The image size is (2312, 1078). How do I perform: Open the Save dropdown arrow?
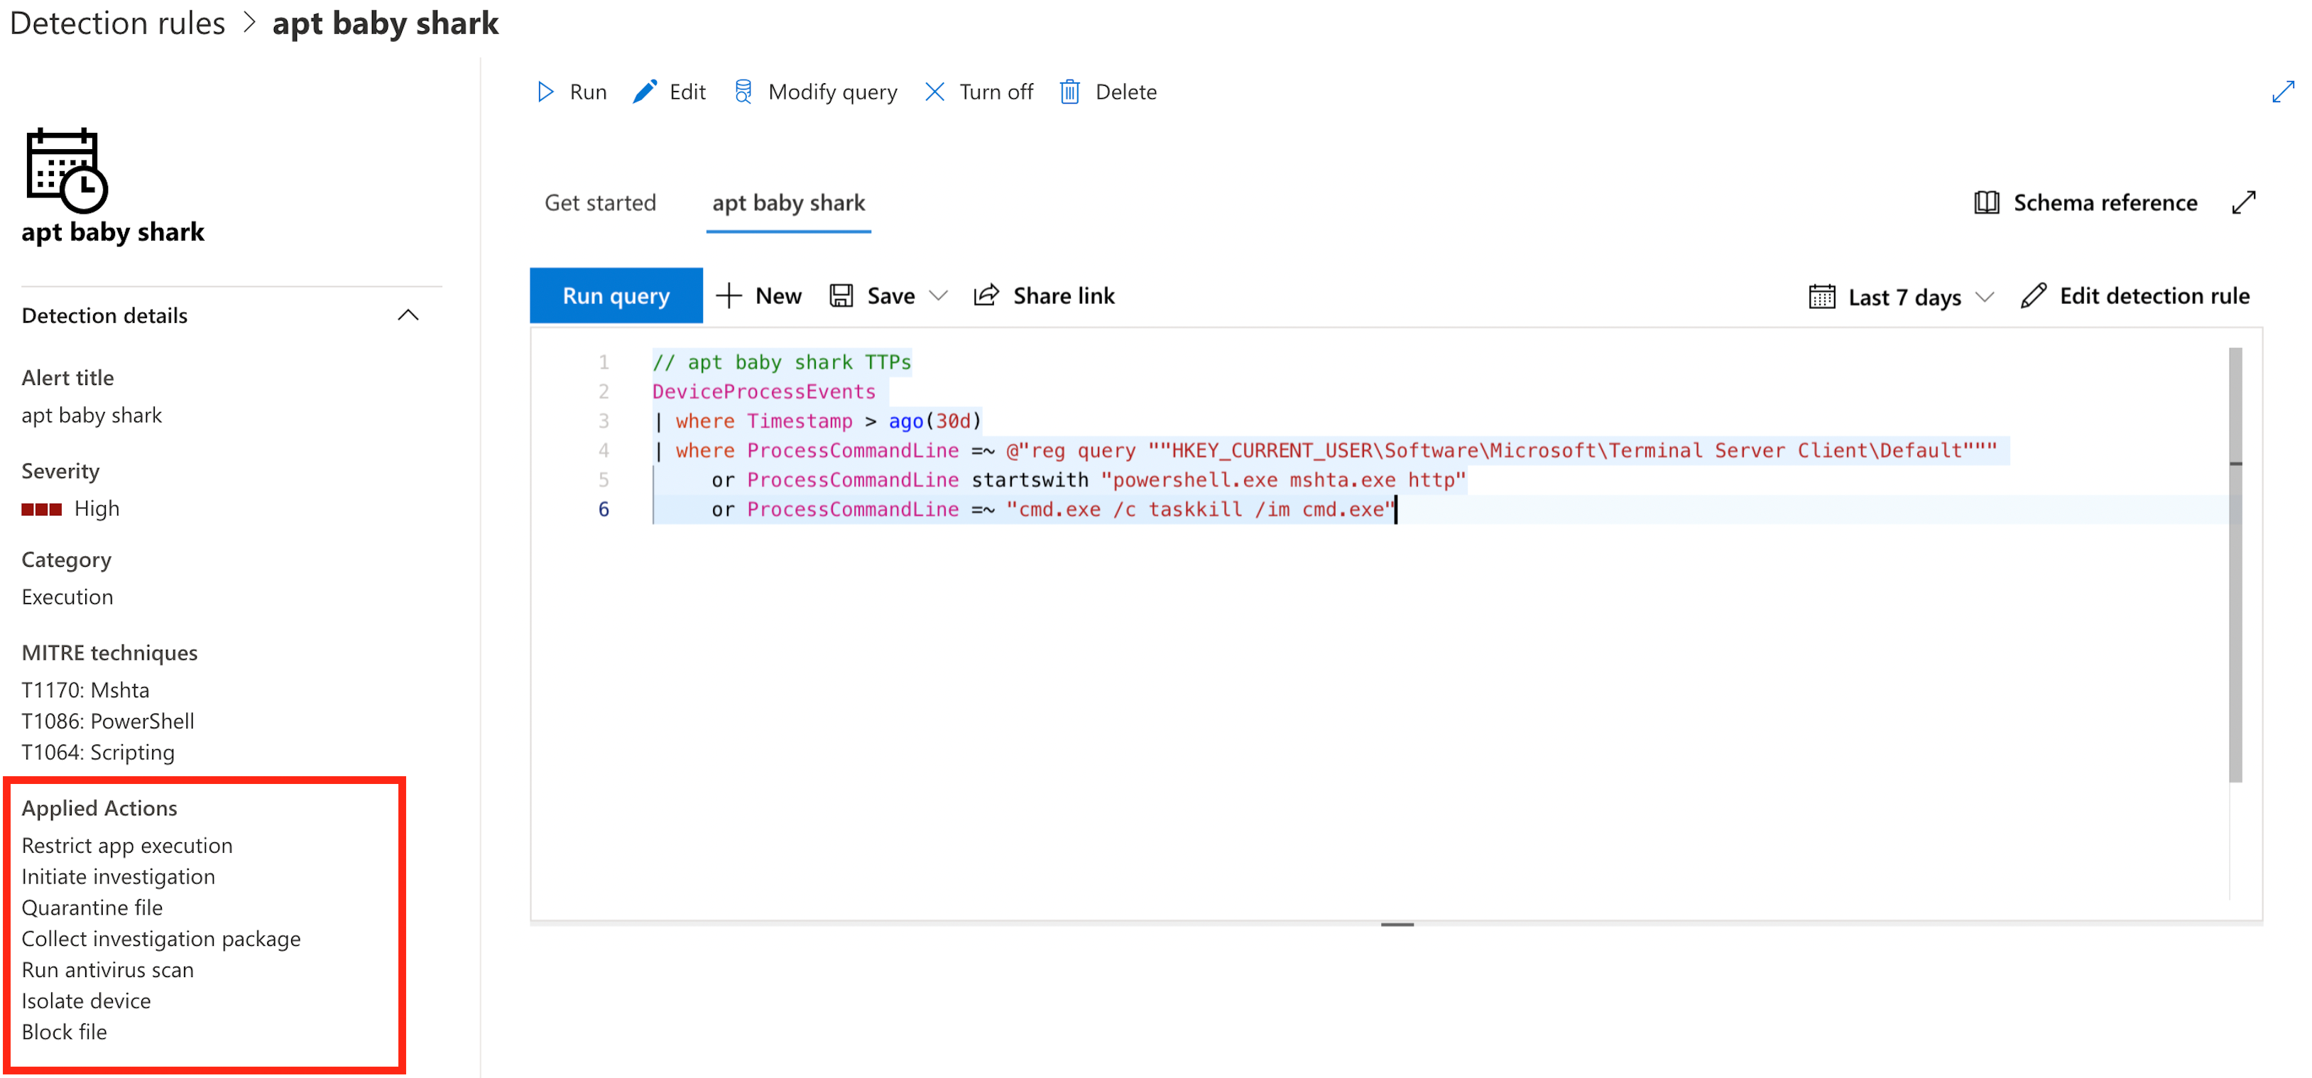[939, 295]
